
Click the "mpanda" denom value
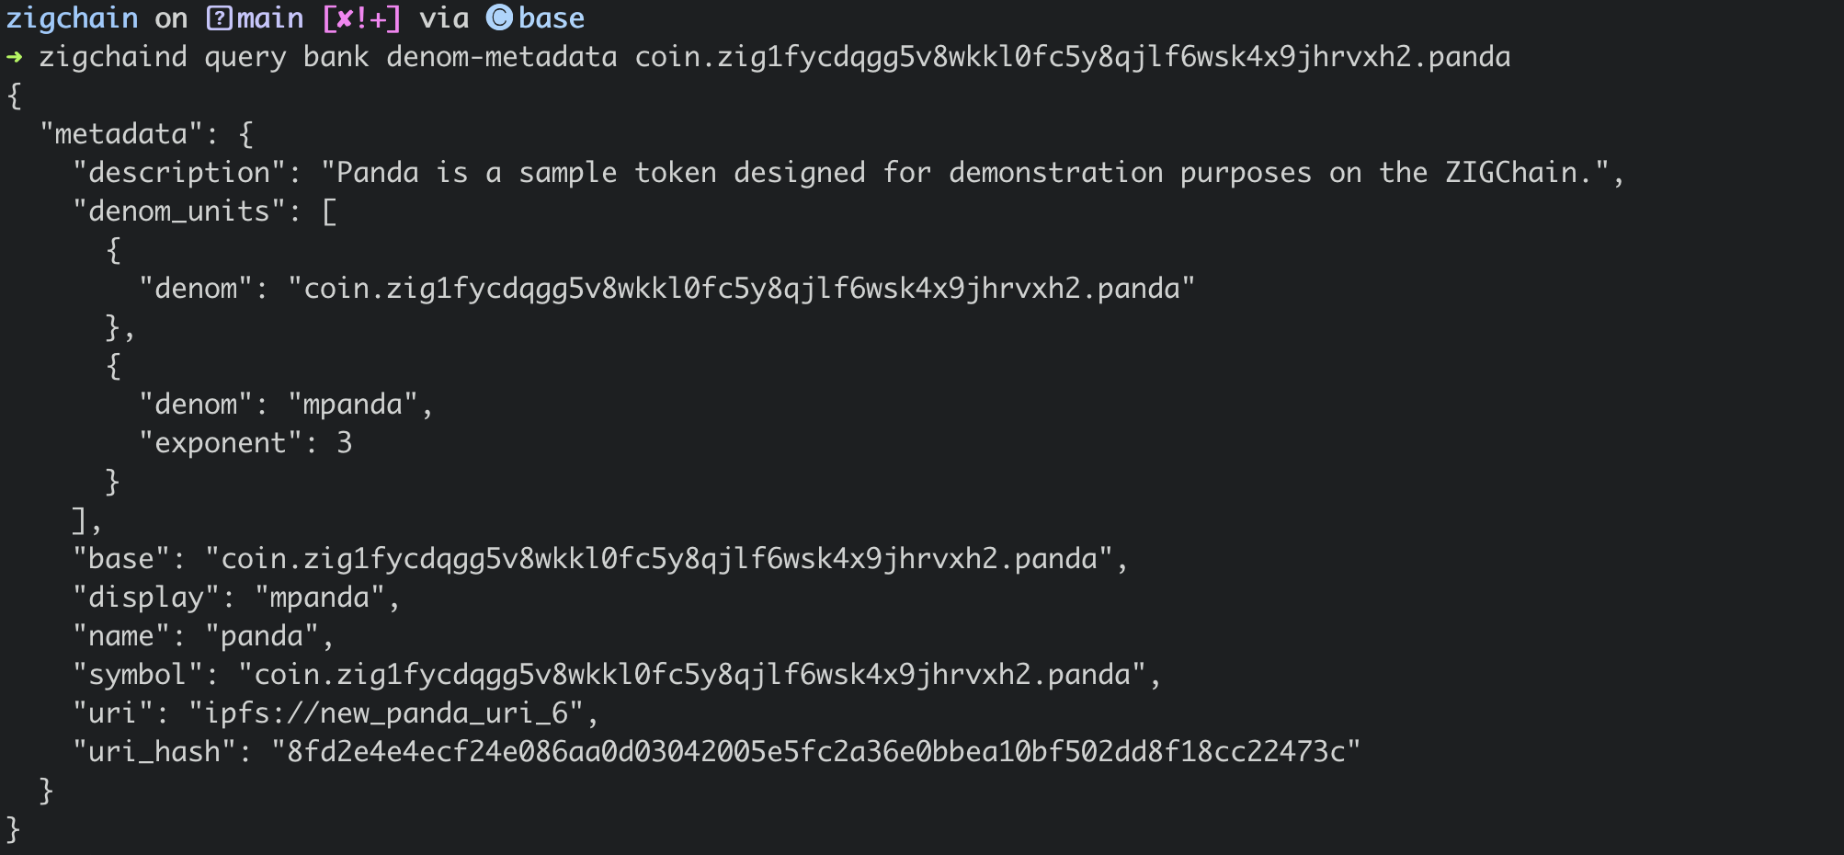pos(353,405)
